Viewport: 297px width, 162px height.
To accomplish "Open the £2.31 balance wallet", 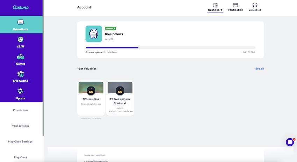I will (21, 42).
